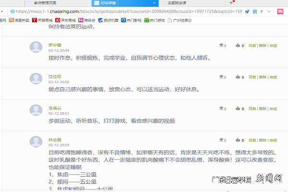288x192 pixels.
Task: Click username above 03-12 20:49 timestamp
Action: tap(55, 45)
